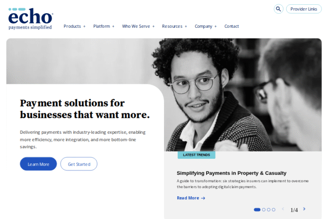This screenshot has height=219, width=328.
Task: Open the Provider Links button
Action: [x=304, y=9]
